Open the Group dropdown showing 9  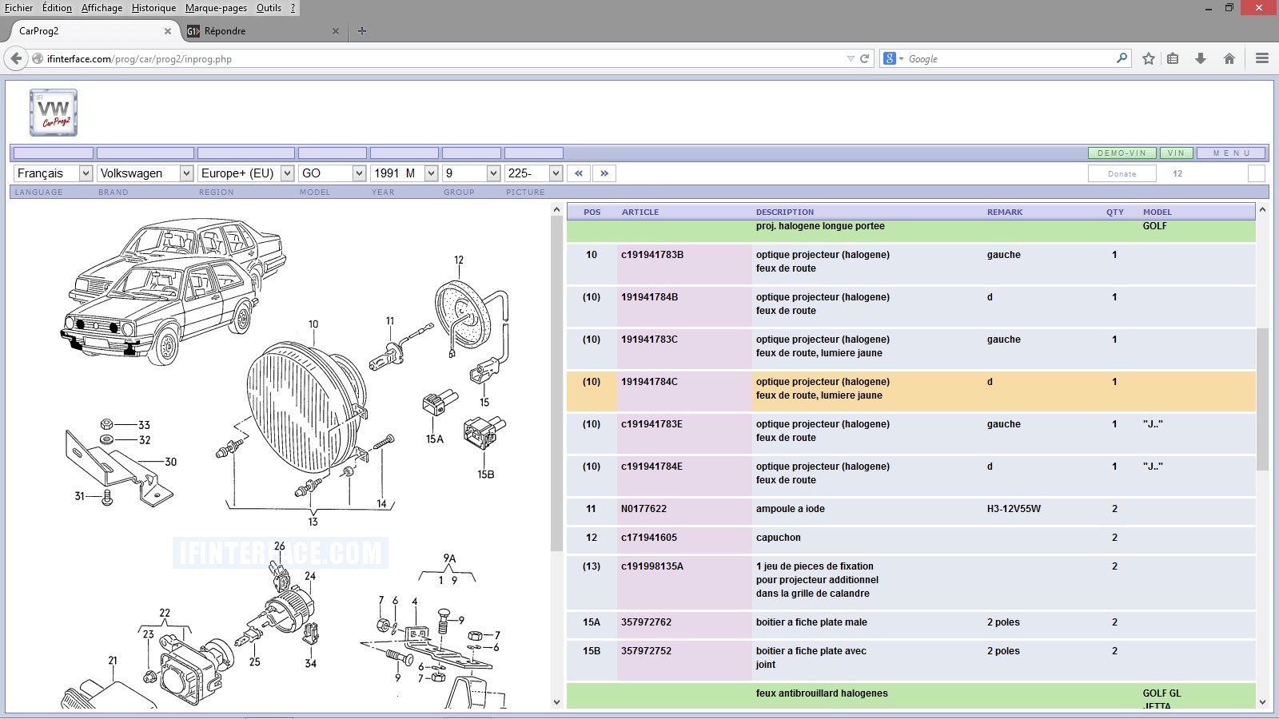pyautogui.click(x=472, y=173)
